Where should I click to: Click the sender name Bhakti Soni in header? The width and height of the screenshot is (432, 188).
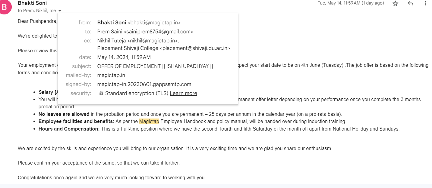(x=32, y=3)
